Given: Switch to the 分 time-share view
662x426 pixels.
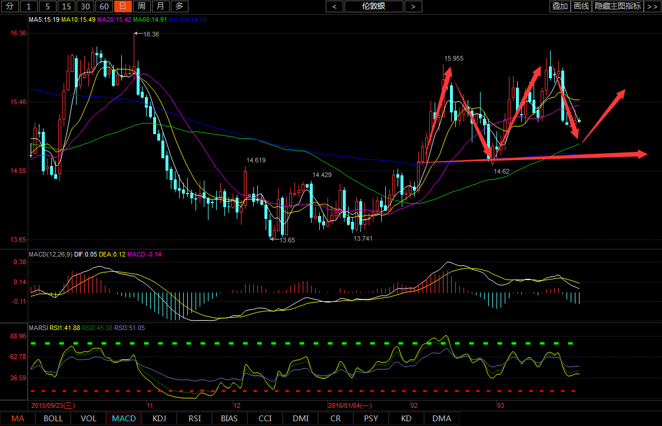Looking at the screenshot, I should [x=9, y=6].
